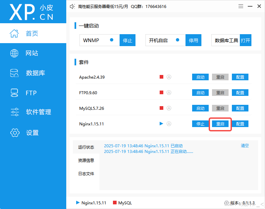The width and height of the screenshot is (265, 209).
Task: Click 重启 for MySQL5.7.26
Action: pos(220,108)
